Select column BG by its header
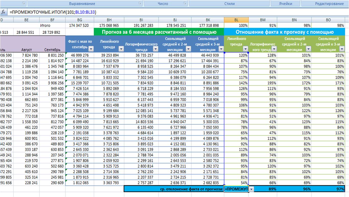This screenshot has height=197, width=349. (x=79, y=20)
